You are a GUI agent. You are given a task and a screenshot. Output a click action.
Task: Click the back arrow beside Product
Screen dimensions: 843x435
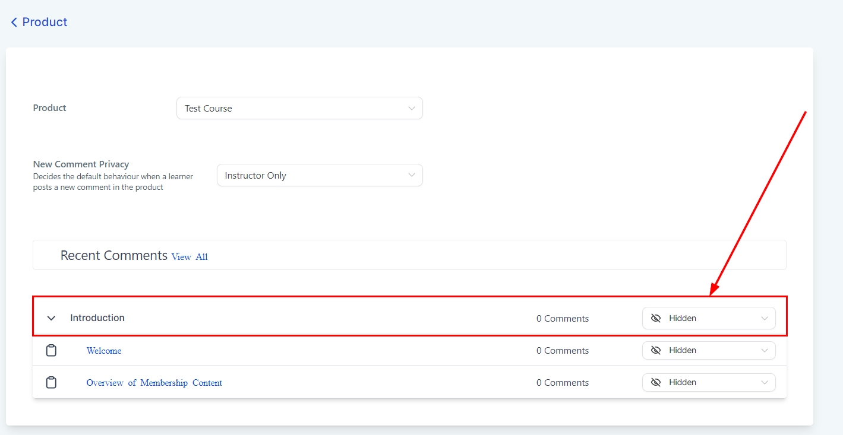14,23
